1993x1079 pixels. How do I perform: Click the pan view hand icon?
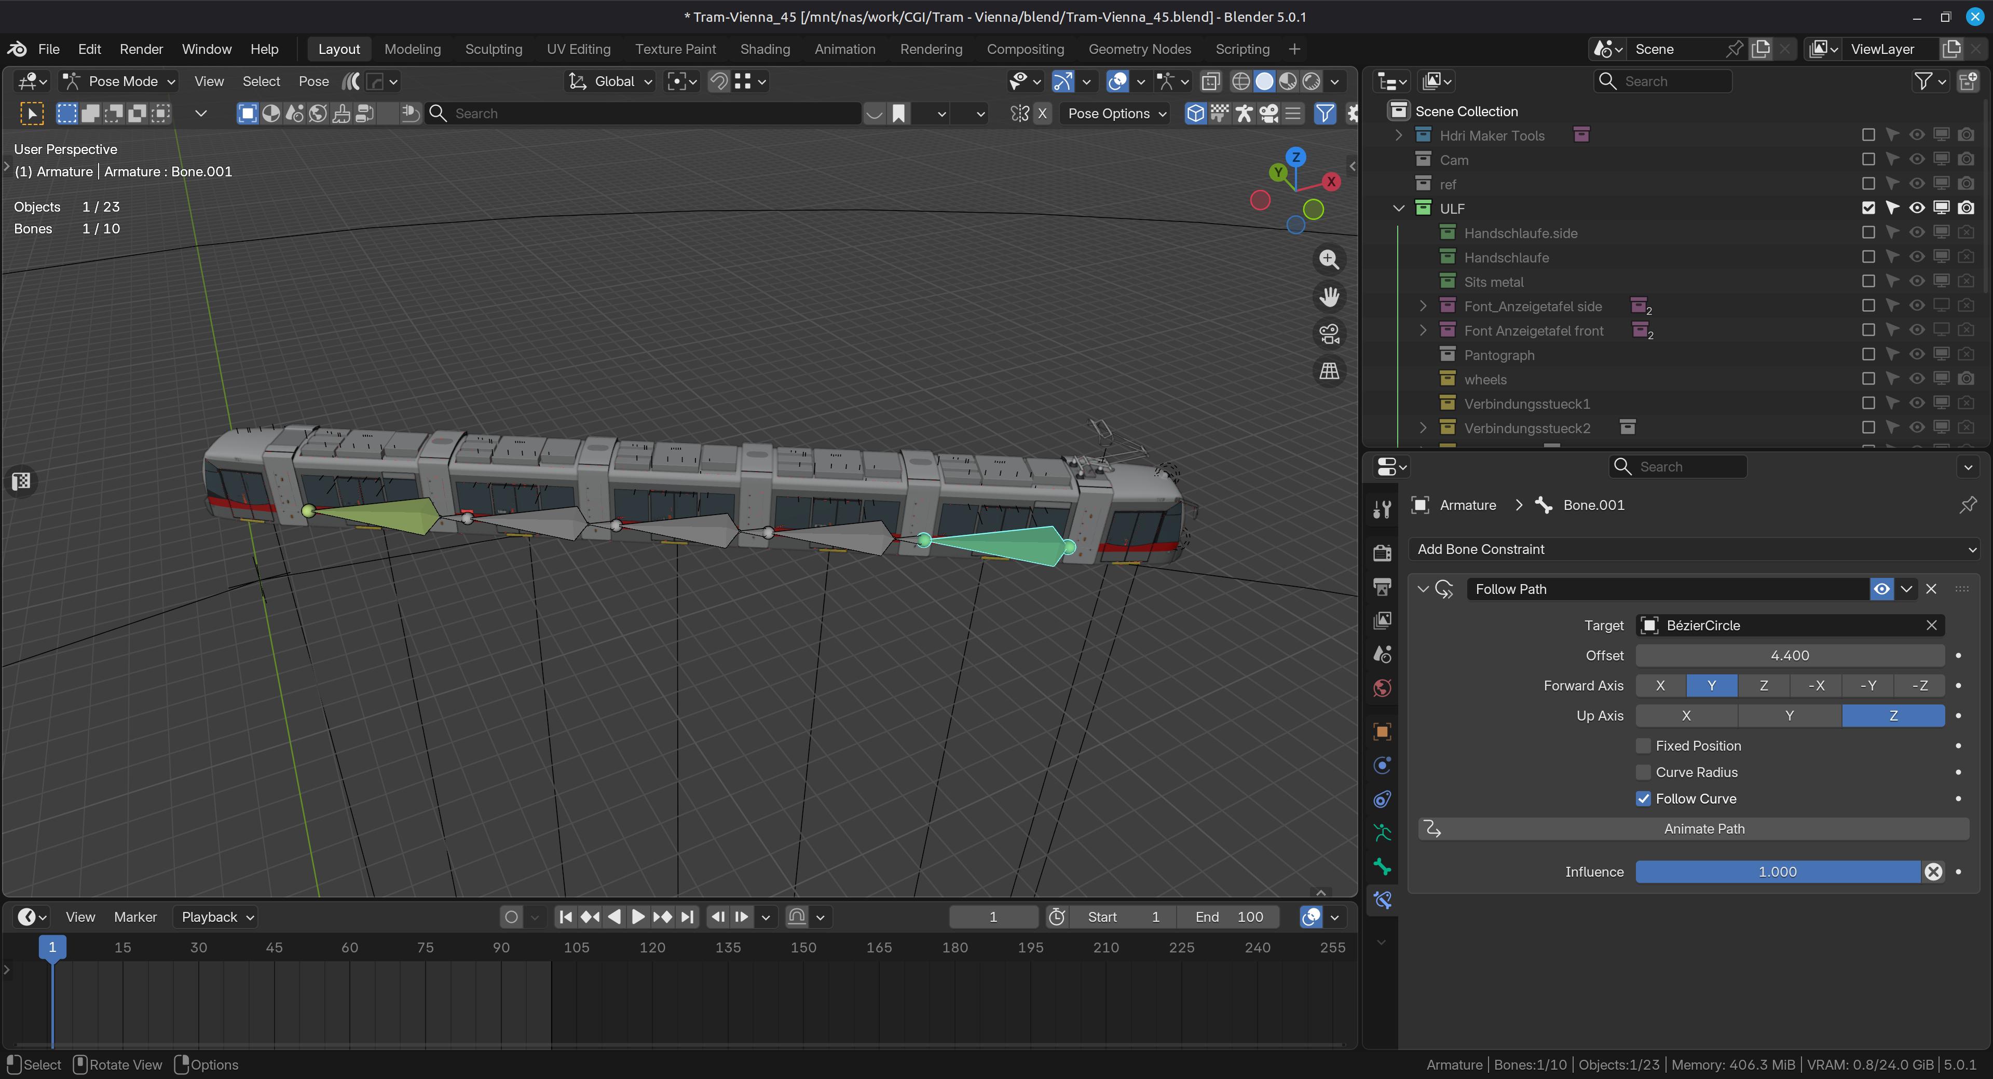click(x=1329, y=296)
